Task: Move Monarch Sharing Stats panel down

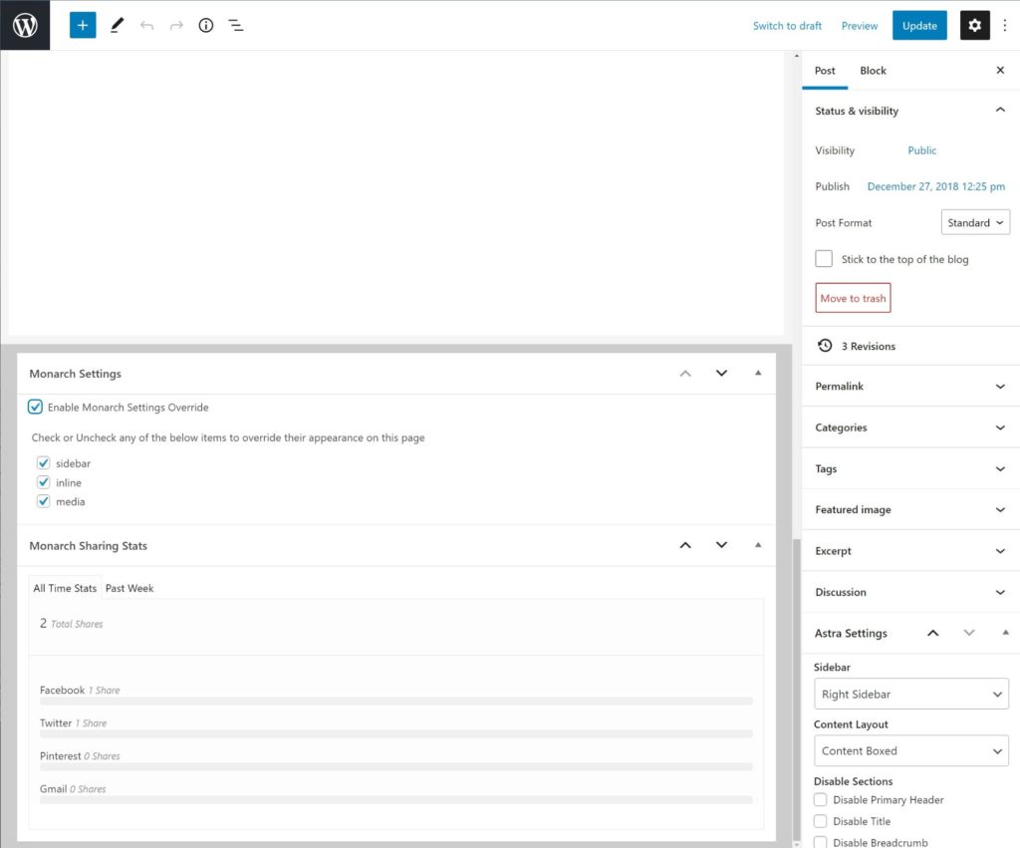Action: tap(721, 545)
